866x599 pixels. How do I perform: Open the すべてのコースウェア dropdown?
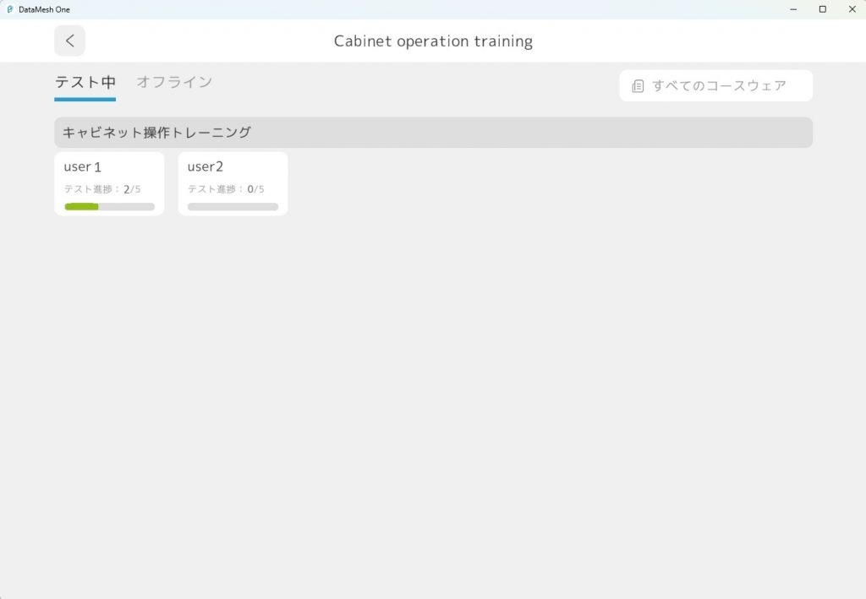click(x=715, y=86)
